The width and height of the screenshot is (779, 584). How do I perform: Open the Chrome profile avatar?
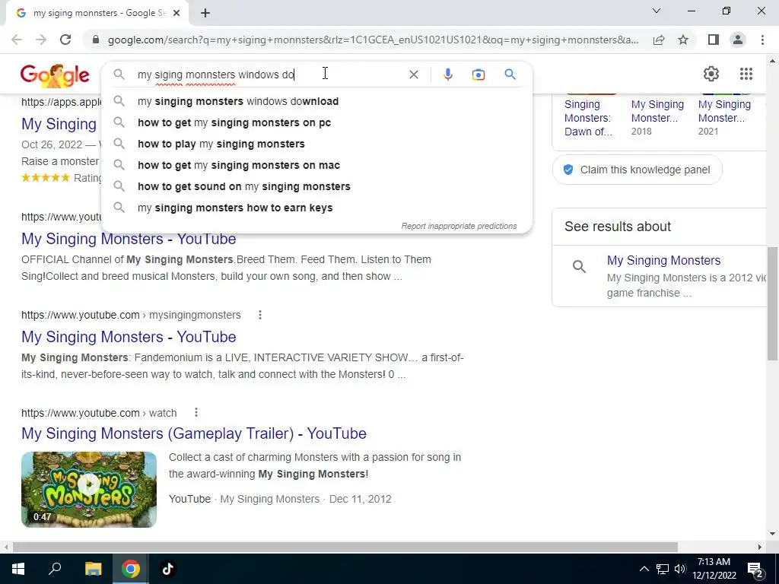(x=738, y=40)
